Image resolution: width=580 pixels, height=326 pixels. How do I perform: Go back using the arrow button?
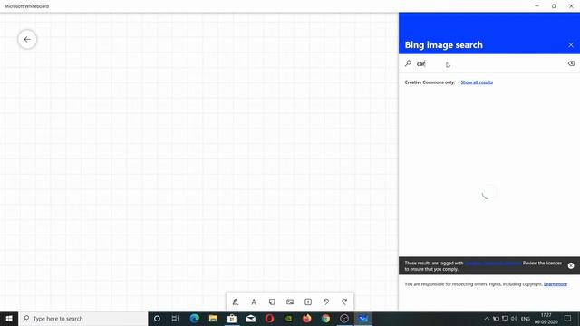click(27, 39)
